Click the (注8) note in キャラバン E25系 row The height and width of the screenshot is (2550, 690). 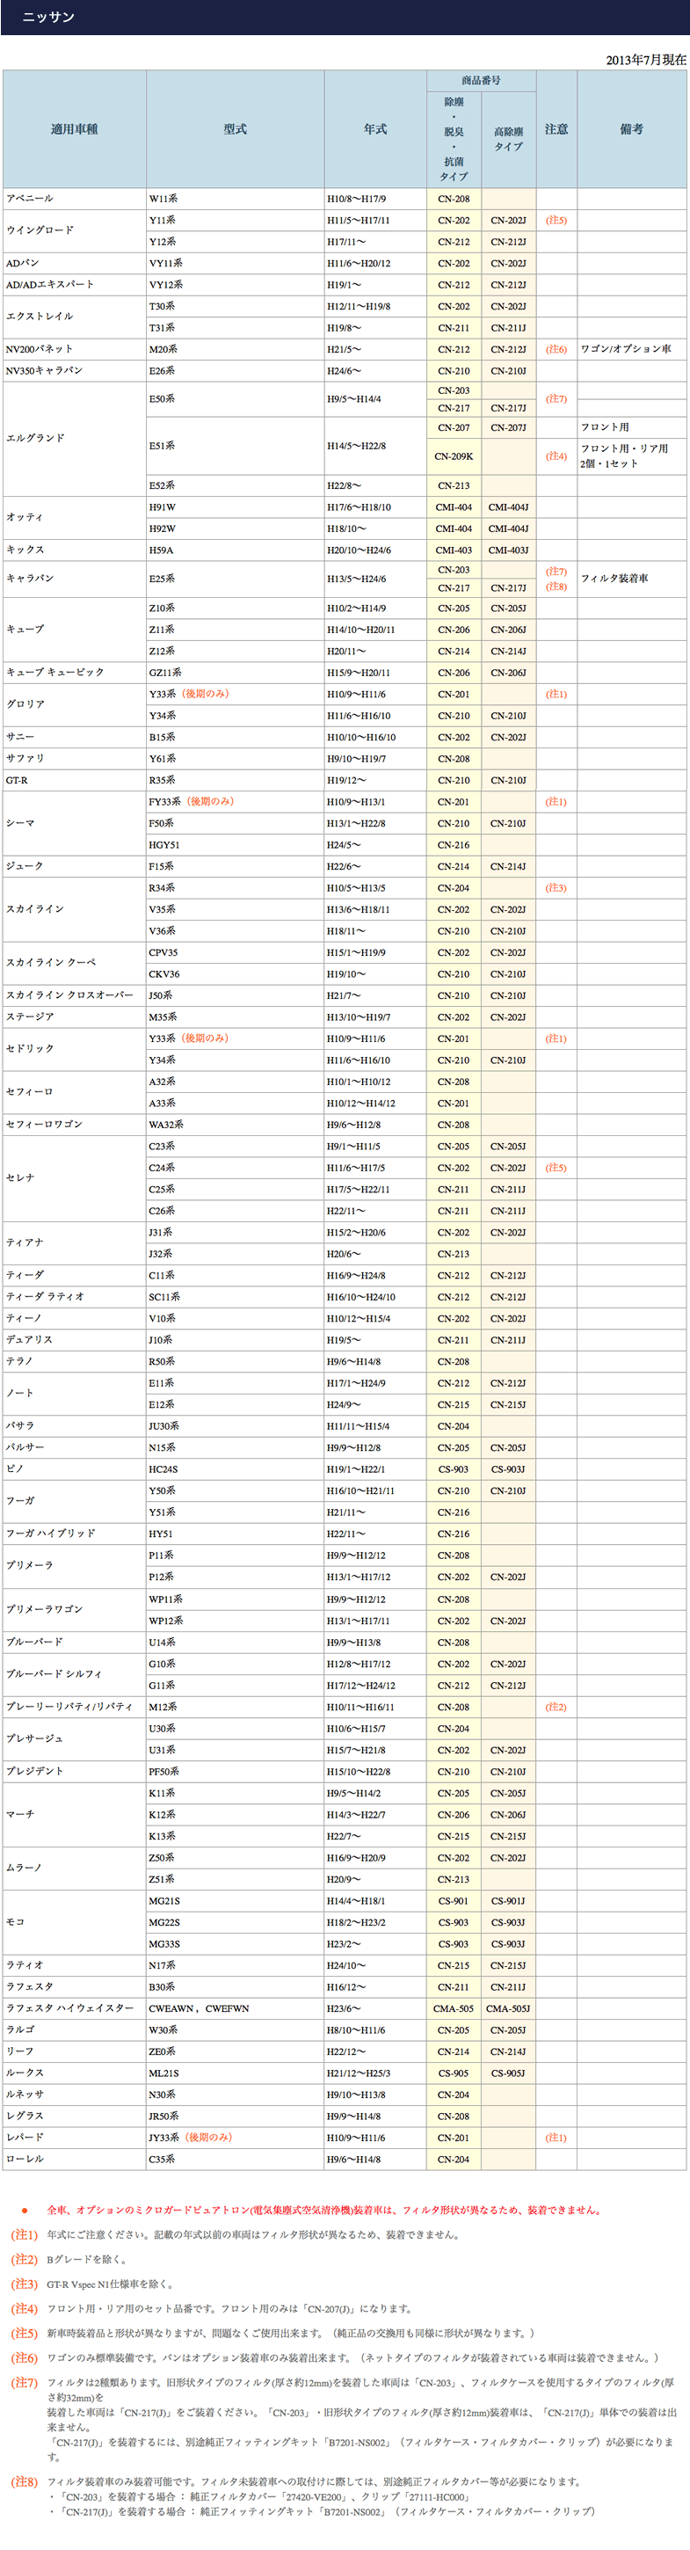[x=556, y=587]
